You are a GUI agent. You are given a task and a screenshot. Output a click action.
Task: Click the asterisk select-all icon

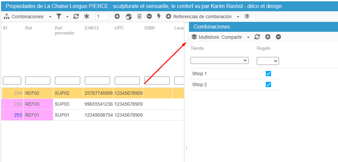[x=86, y=17]
